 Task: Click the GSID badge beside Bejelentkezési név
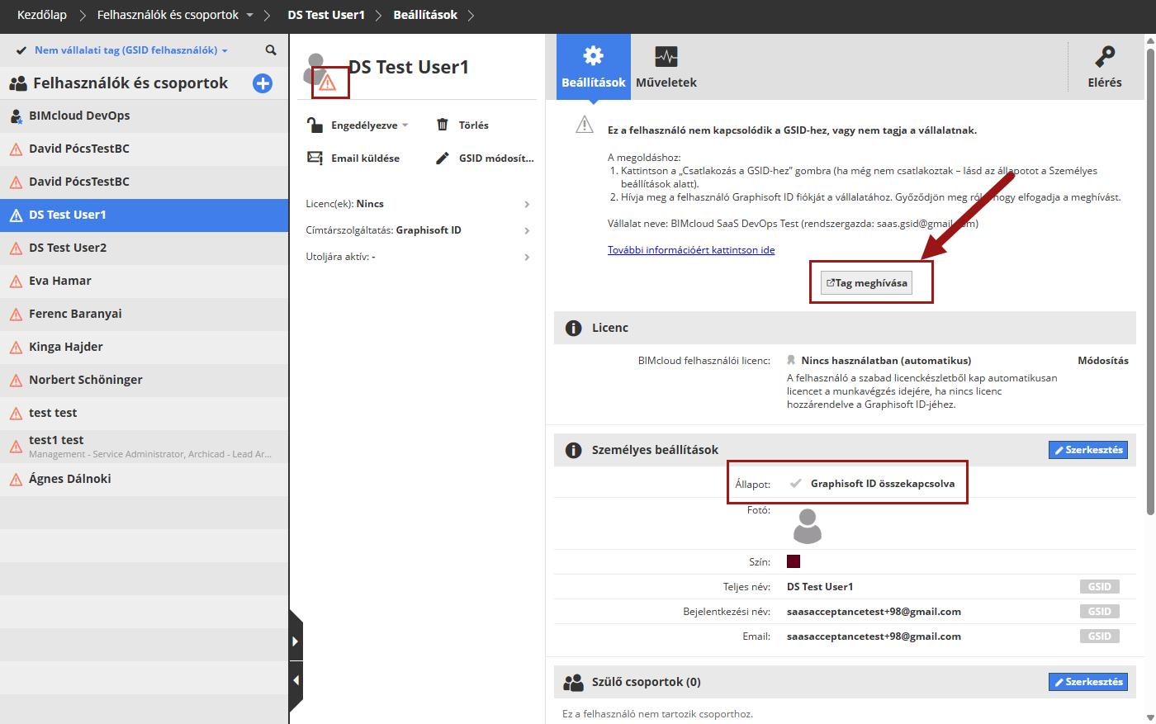pyautogui.click(x=1099, y=612)
